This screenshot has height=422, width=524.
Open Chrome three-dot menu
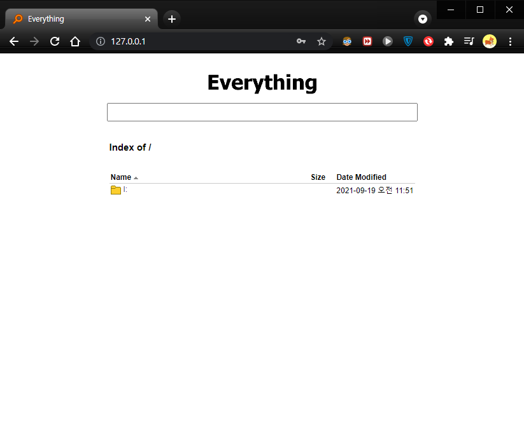tap(510, 41)
